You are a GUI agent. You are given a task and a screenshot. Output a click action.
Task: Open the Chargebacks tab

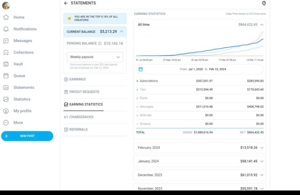coord(81,117)
